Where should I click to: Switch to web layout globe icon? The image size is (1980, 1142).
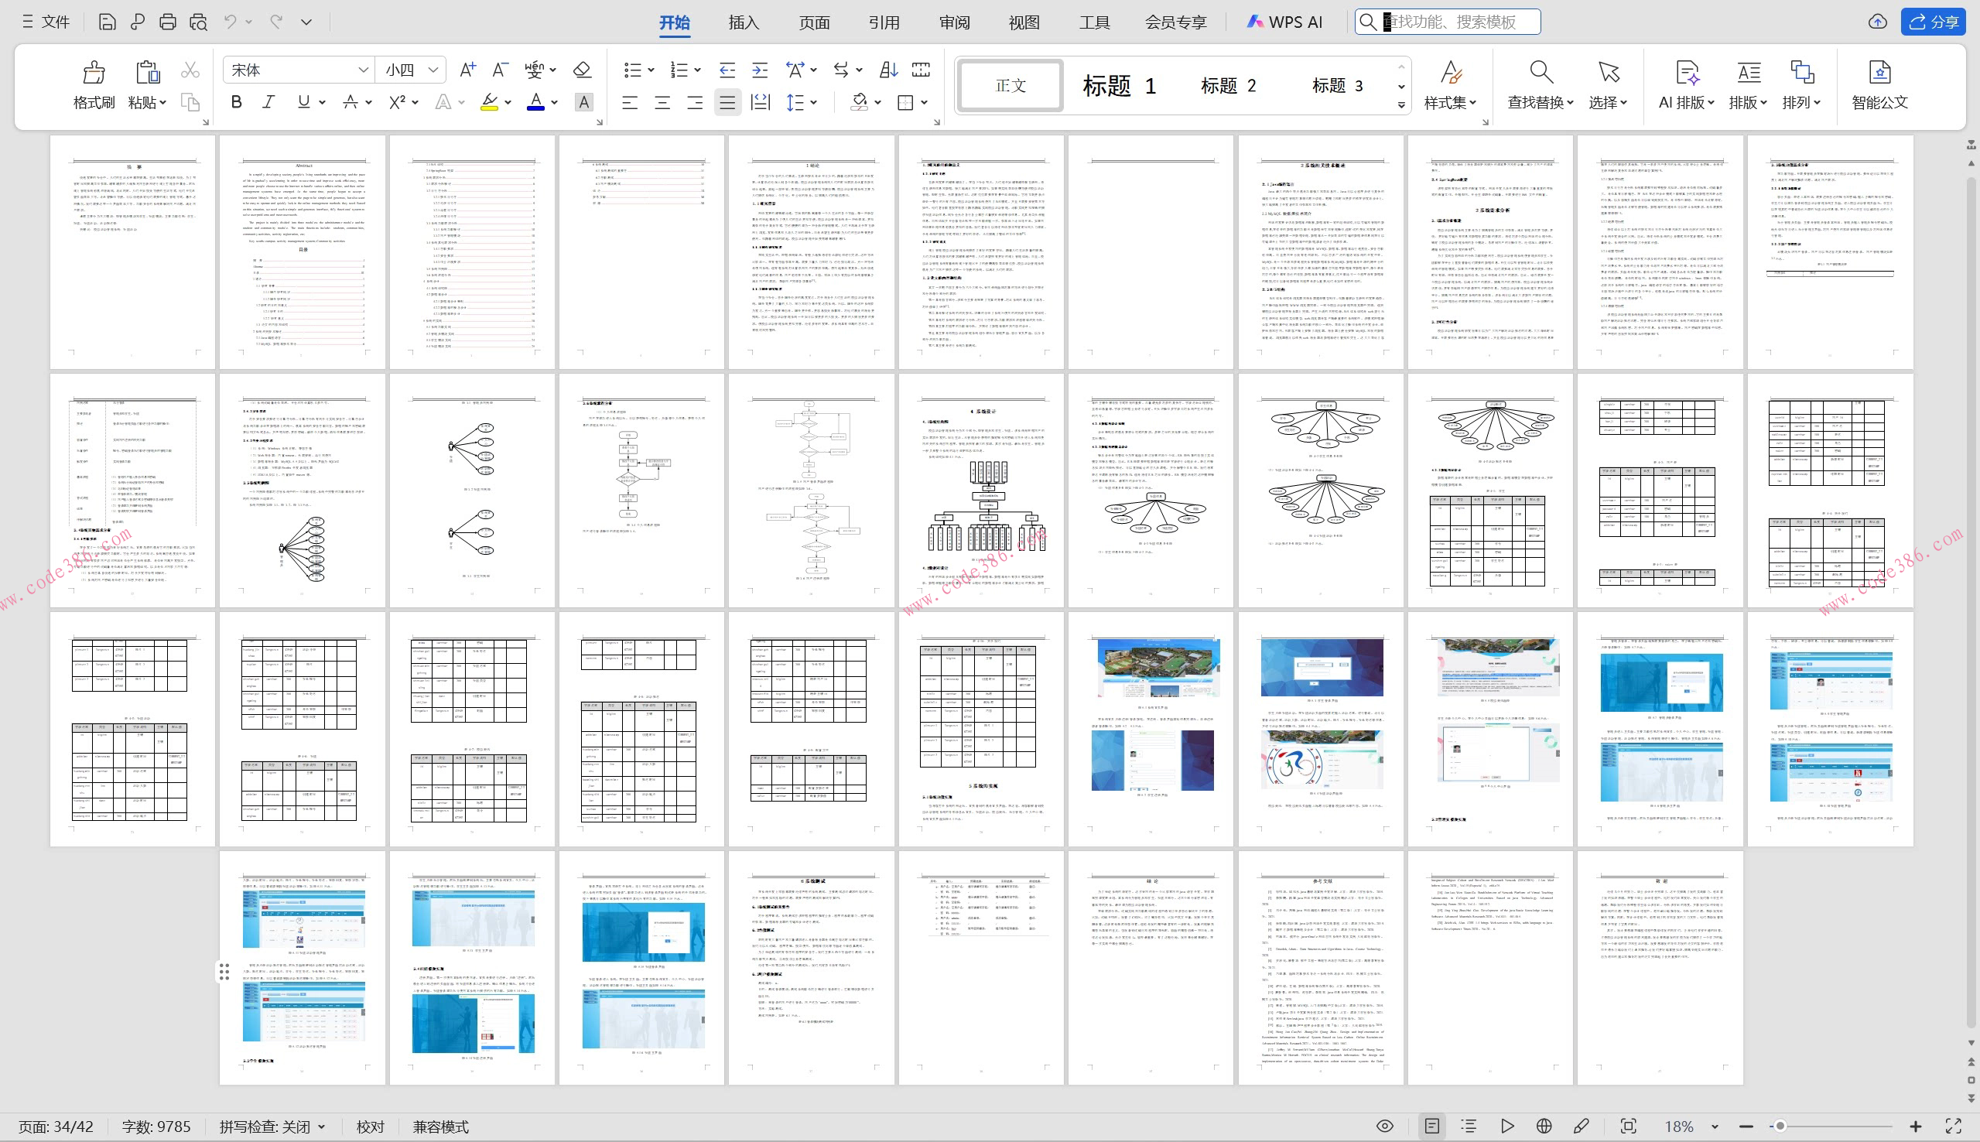click(x=1543, y=1127)
